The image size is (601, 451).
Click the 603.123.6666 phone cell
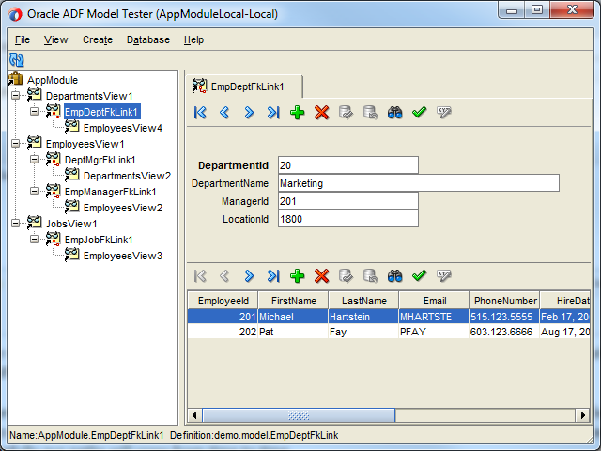(504, 332)
